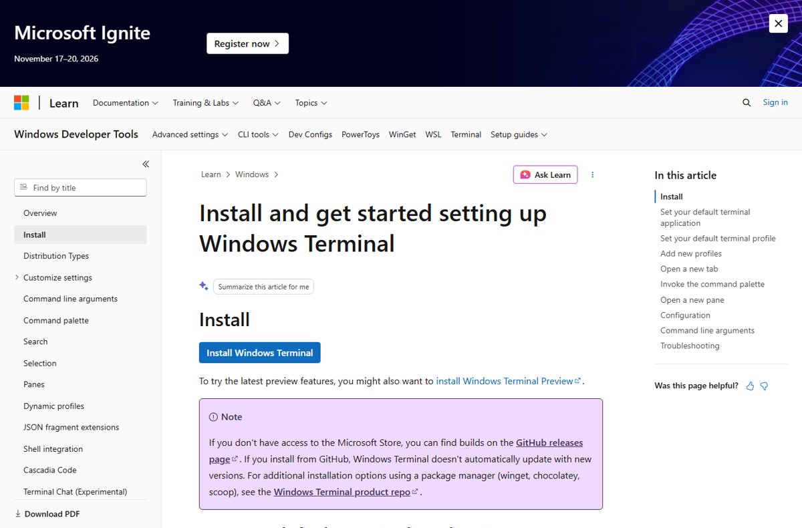
Task: Expand the Topics dropdown
Action: pyautogui.click(x=311, y=103)
